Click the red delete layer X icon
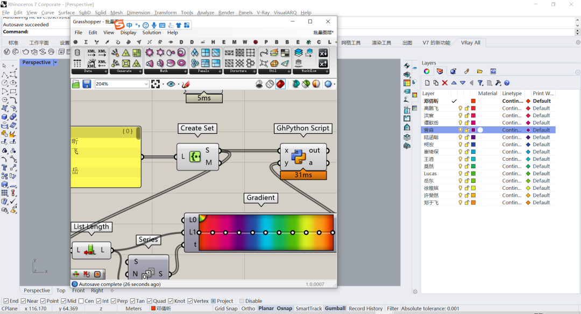Viewport: 581px width, 314px height. [x=444, y=83]
